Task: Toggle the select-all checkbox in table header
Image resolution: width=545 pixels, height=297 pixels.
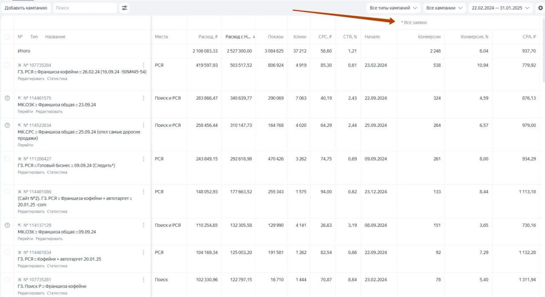Action: tap(7, 37)
